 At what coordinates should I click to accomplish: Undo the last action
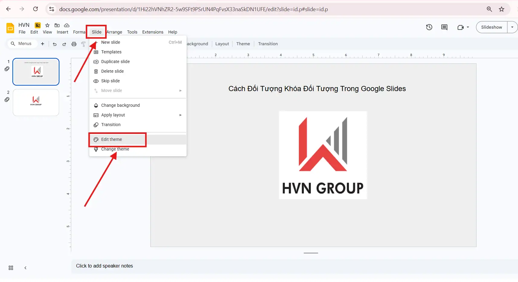(54, 43)
